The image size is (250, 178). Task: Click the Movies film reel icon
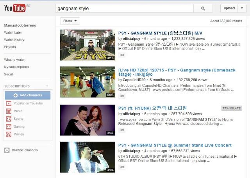tap(9, 134)
